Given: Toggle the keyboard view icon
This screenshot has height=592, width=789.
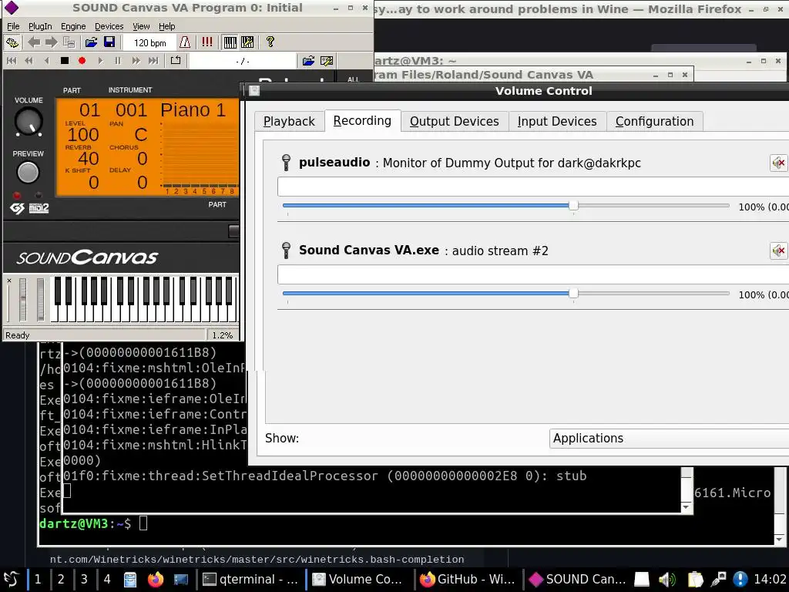Looking at the screenshot, I should (230, 42).
